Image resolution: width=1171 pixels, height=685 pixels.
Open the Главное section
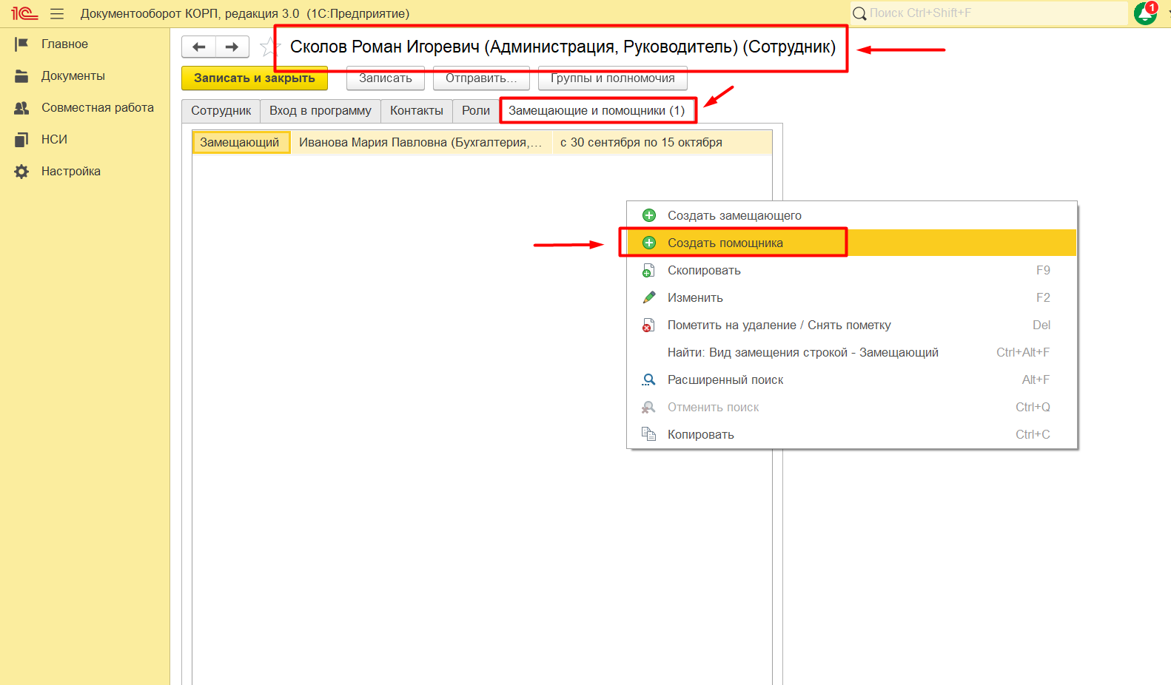tap(64, 44)
